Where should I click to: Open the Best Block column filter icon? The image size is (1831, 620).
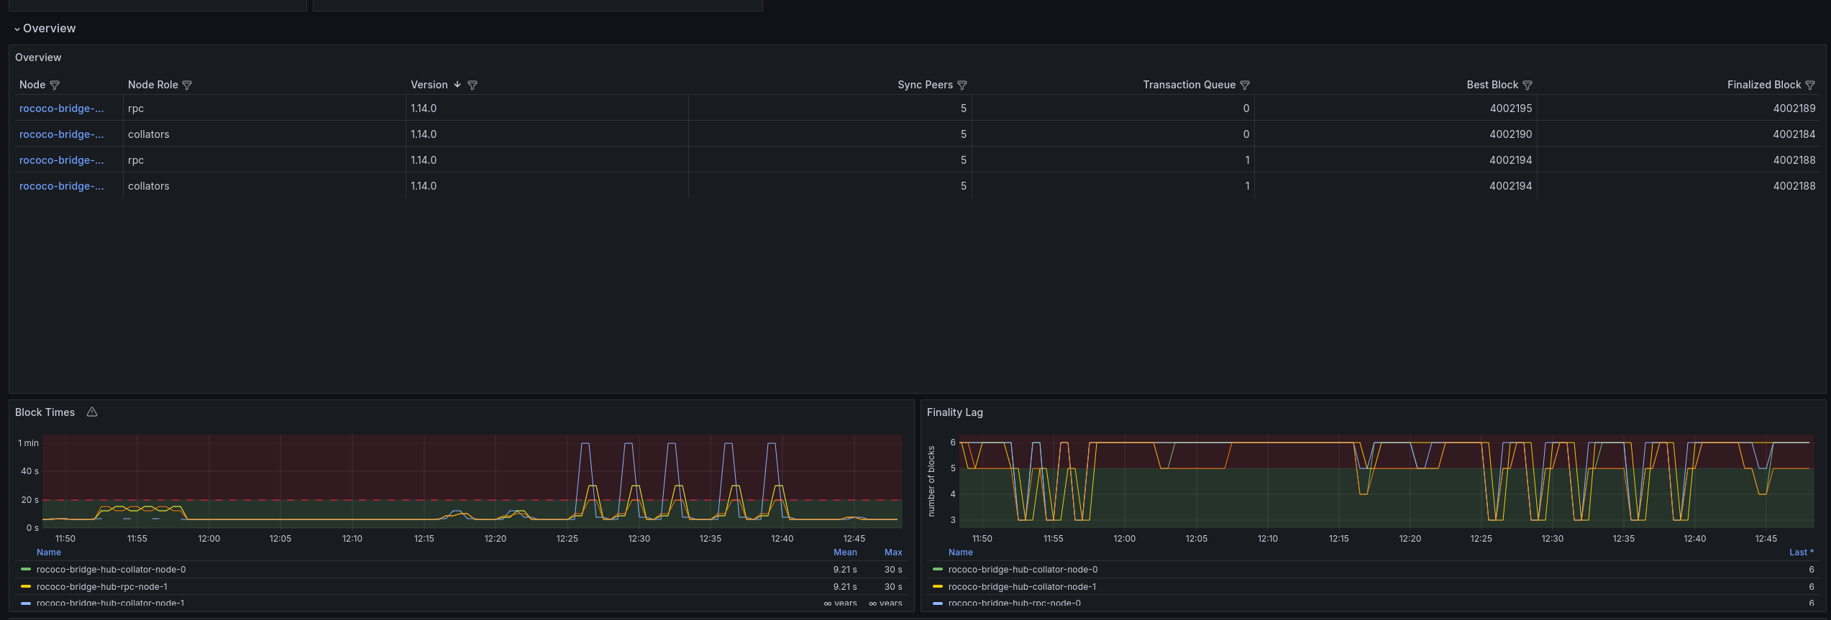(x=1528, y=85)
